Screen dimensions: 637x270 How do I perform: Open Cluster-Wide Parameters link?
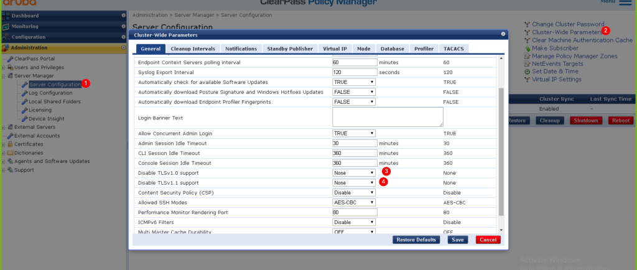(x=567, y=32)
